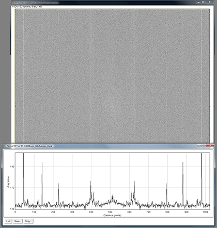Viewport: 217px width, 228px height.
Task: Click the FFT noise image canvas
Action: (x=113, y=76)
